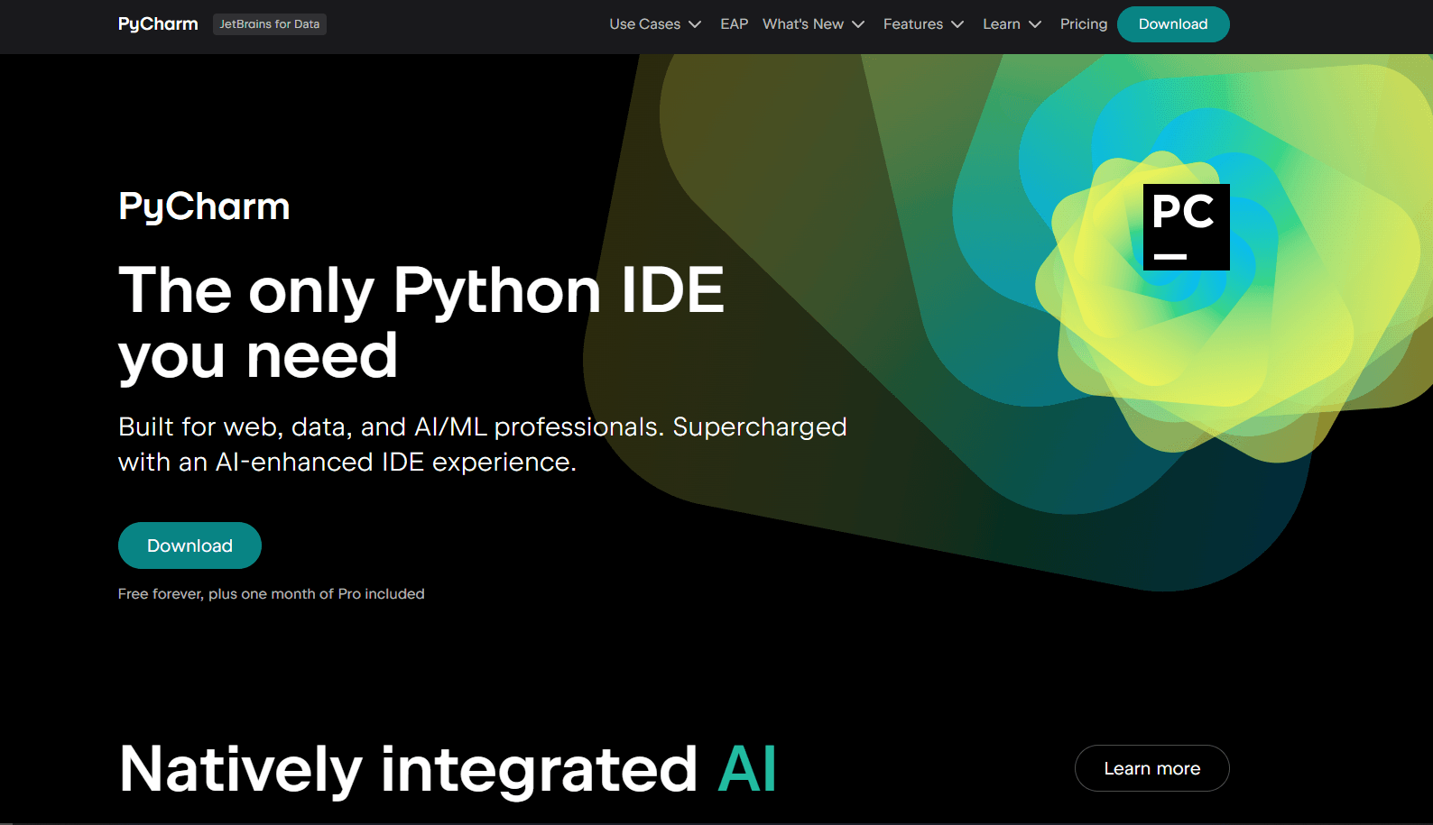Viewport: 1433px width, 825px height.
Task: Expand the Learn dropdown menu
Action: (1012, 24)
